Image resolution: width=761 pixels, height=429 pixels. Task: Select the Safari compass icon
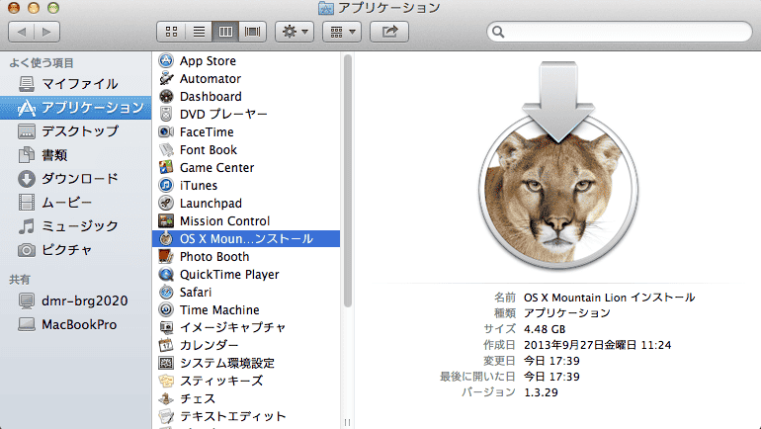click(166, 292)
